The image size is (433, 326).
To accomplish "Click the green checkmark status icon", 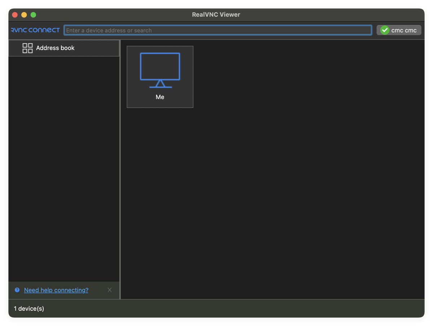I will (385, 30).
